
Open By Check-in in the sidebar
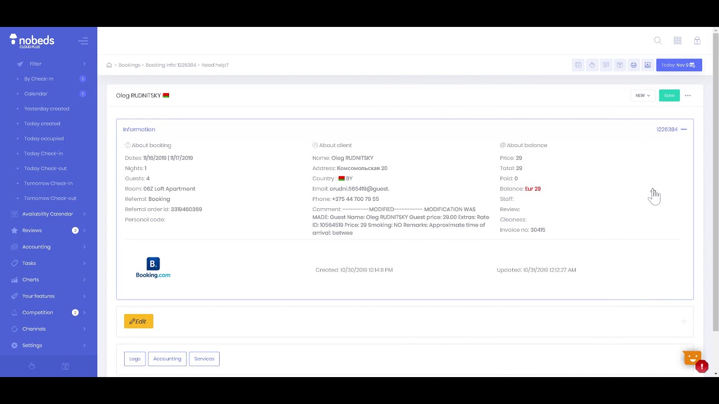click(39, 79)
